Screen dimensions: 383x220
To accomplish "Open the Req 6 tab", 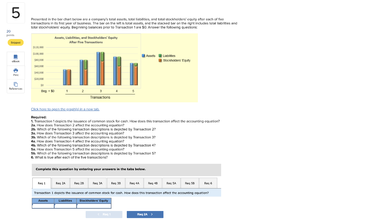I will pos(208,183).
